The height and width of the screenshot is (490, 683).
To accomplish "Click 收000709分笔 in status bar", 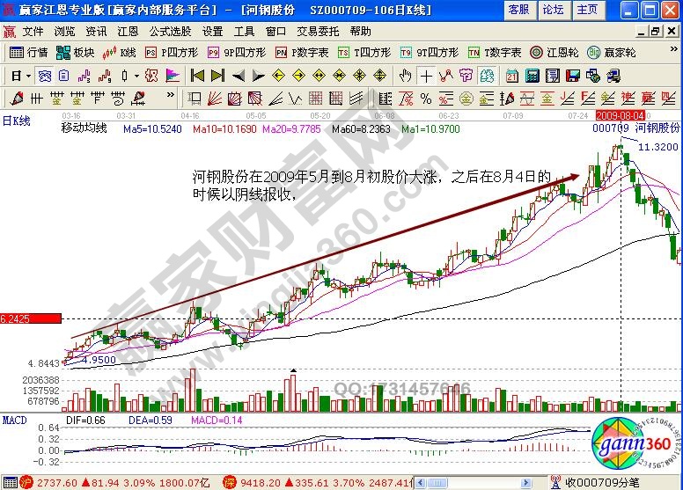I will click(x=601, y=482).
